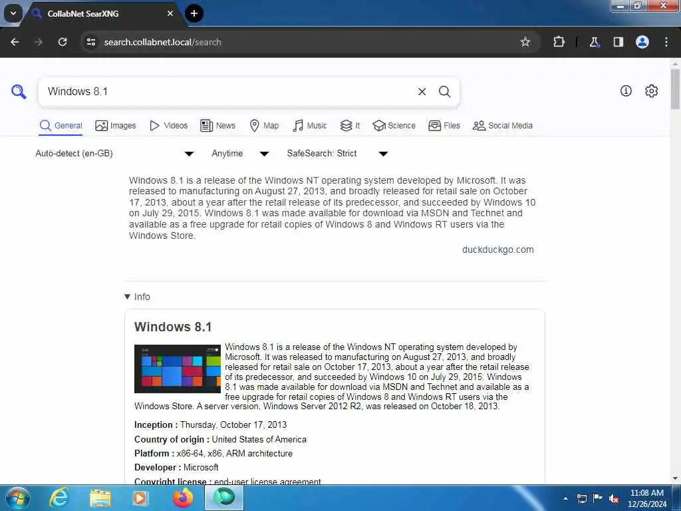The height and width of the screenshot is (511, 681).
Task: Open the profile avatar menu
Action: (642, 42)
